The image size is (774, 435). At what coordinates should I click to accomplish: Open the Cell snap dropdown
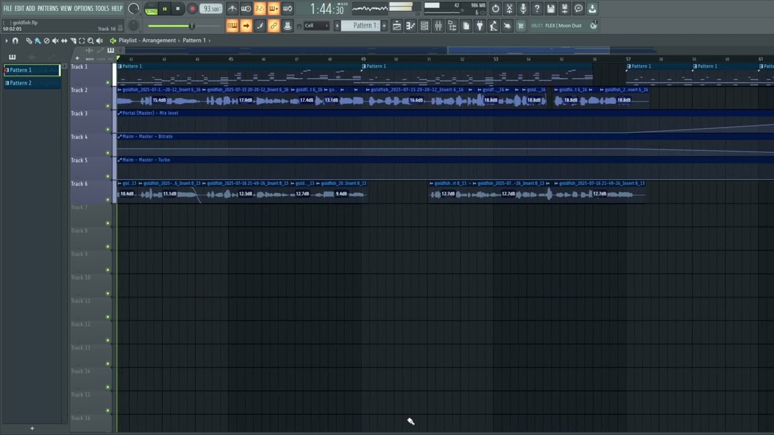pyautogui.click(x=317, y=25)
